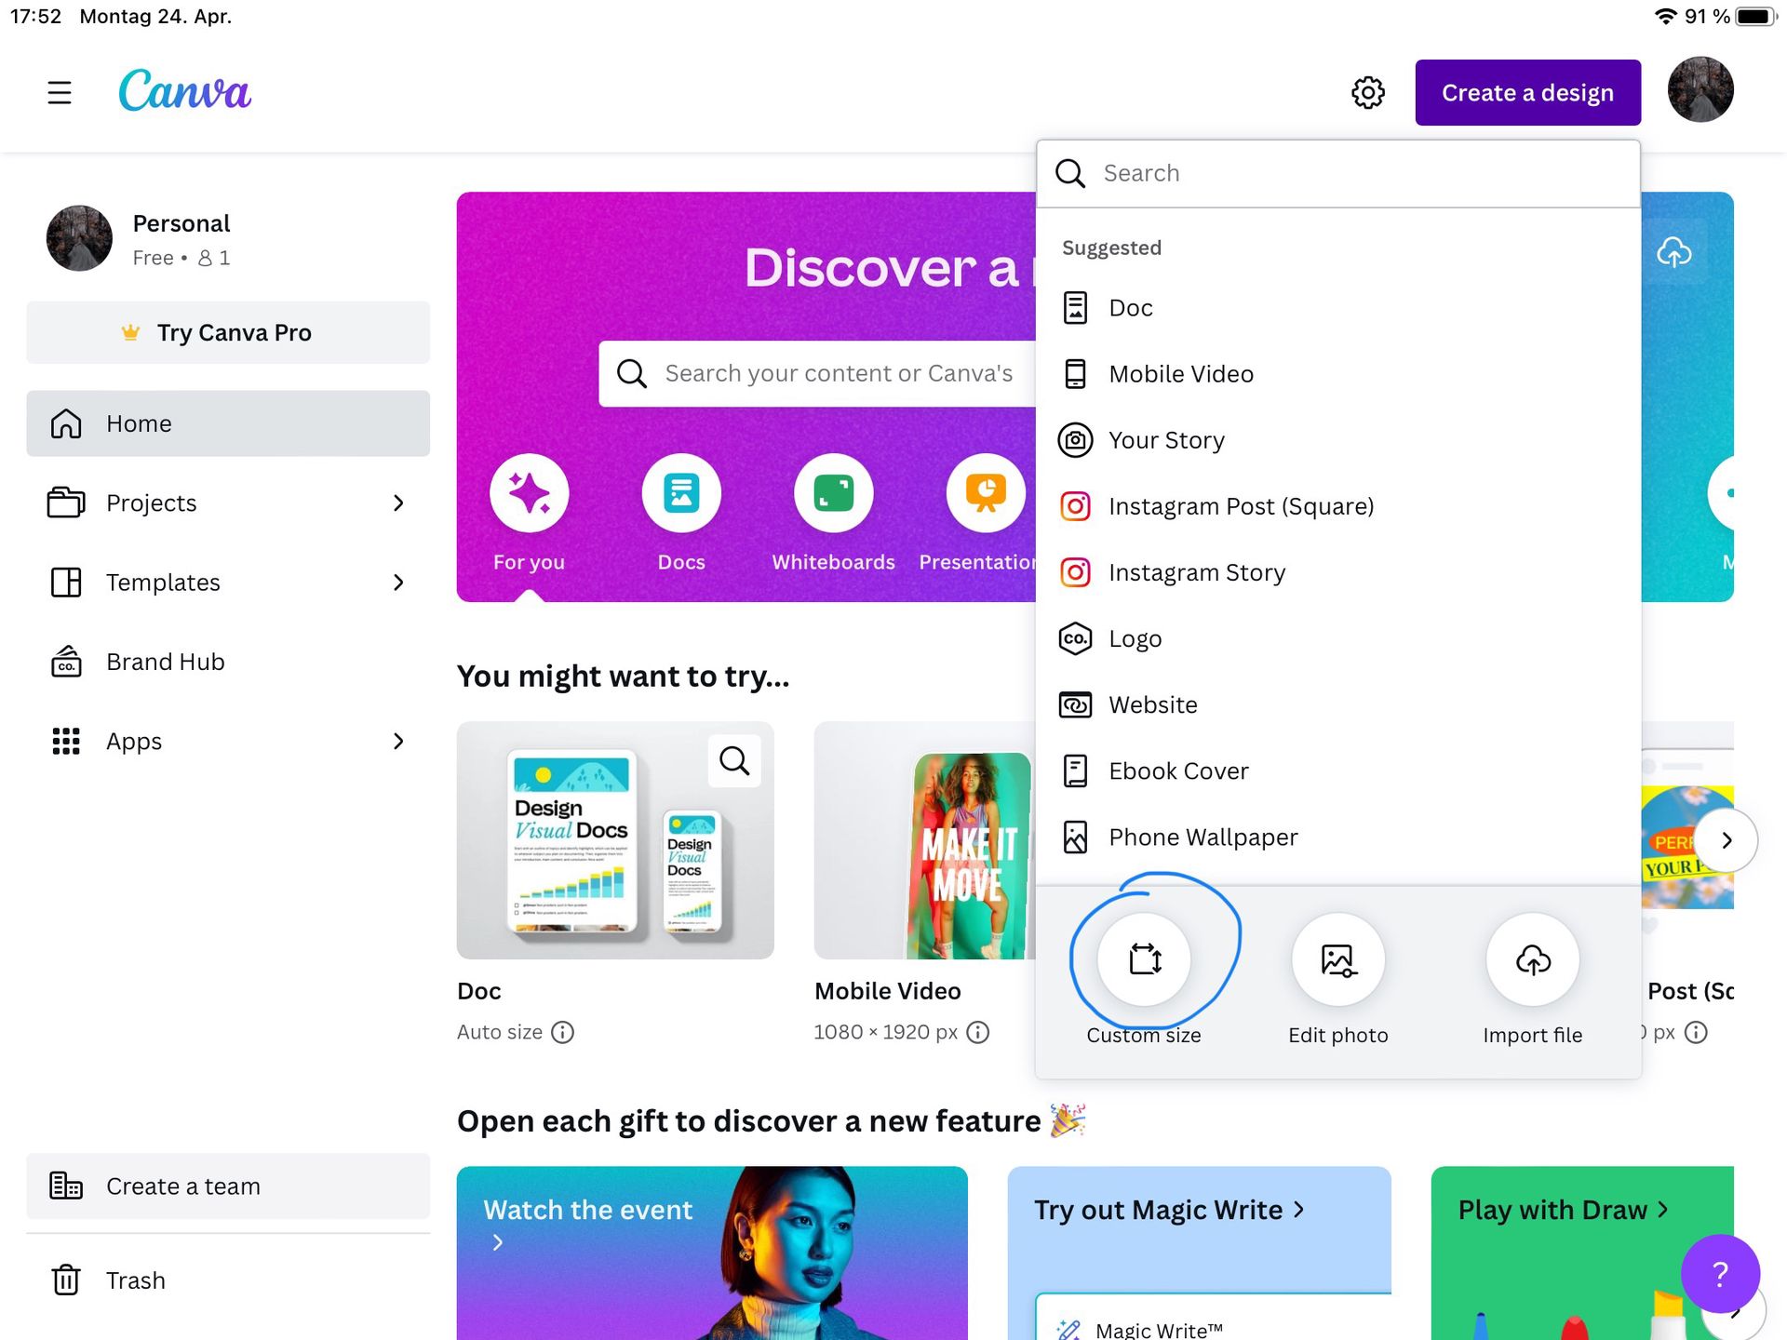Screen dimensions: 1787x1340
Task: Select the Presentations category icon
Action: coord(986,493)
